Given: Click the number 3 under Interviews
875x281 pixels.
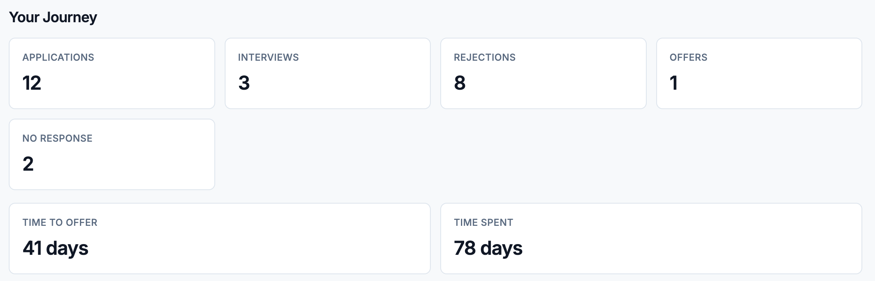Looking at the screenshot, I should (x=244, y=83).
